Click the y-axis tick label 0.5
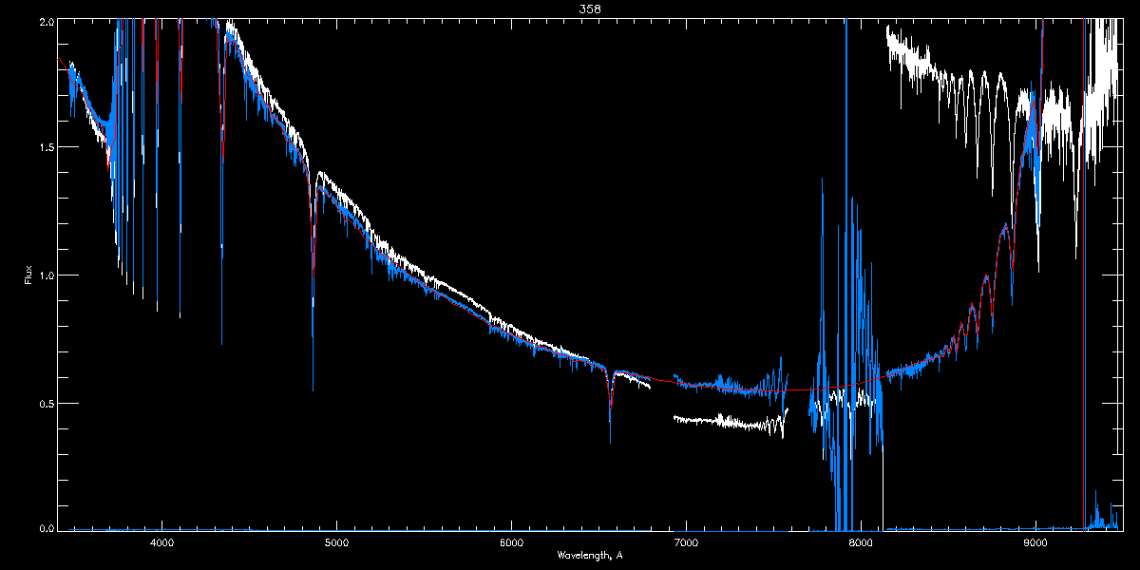Screen dimensions: 1140x570 click(x=45, y=403)
